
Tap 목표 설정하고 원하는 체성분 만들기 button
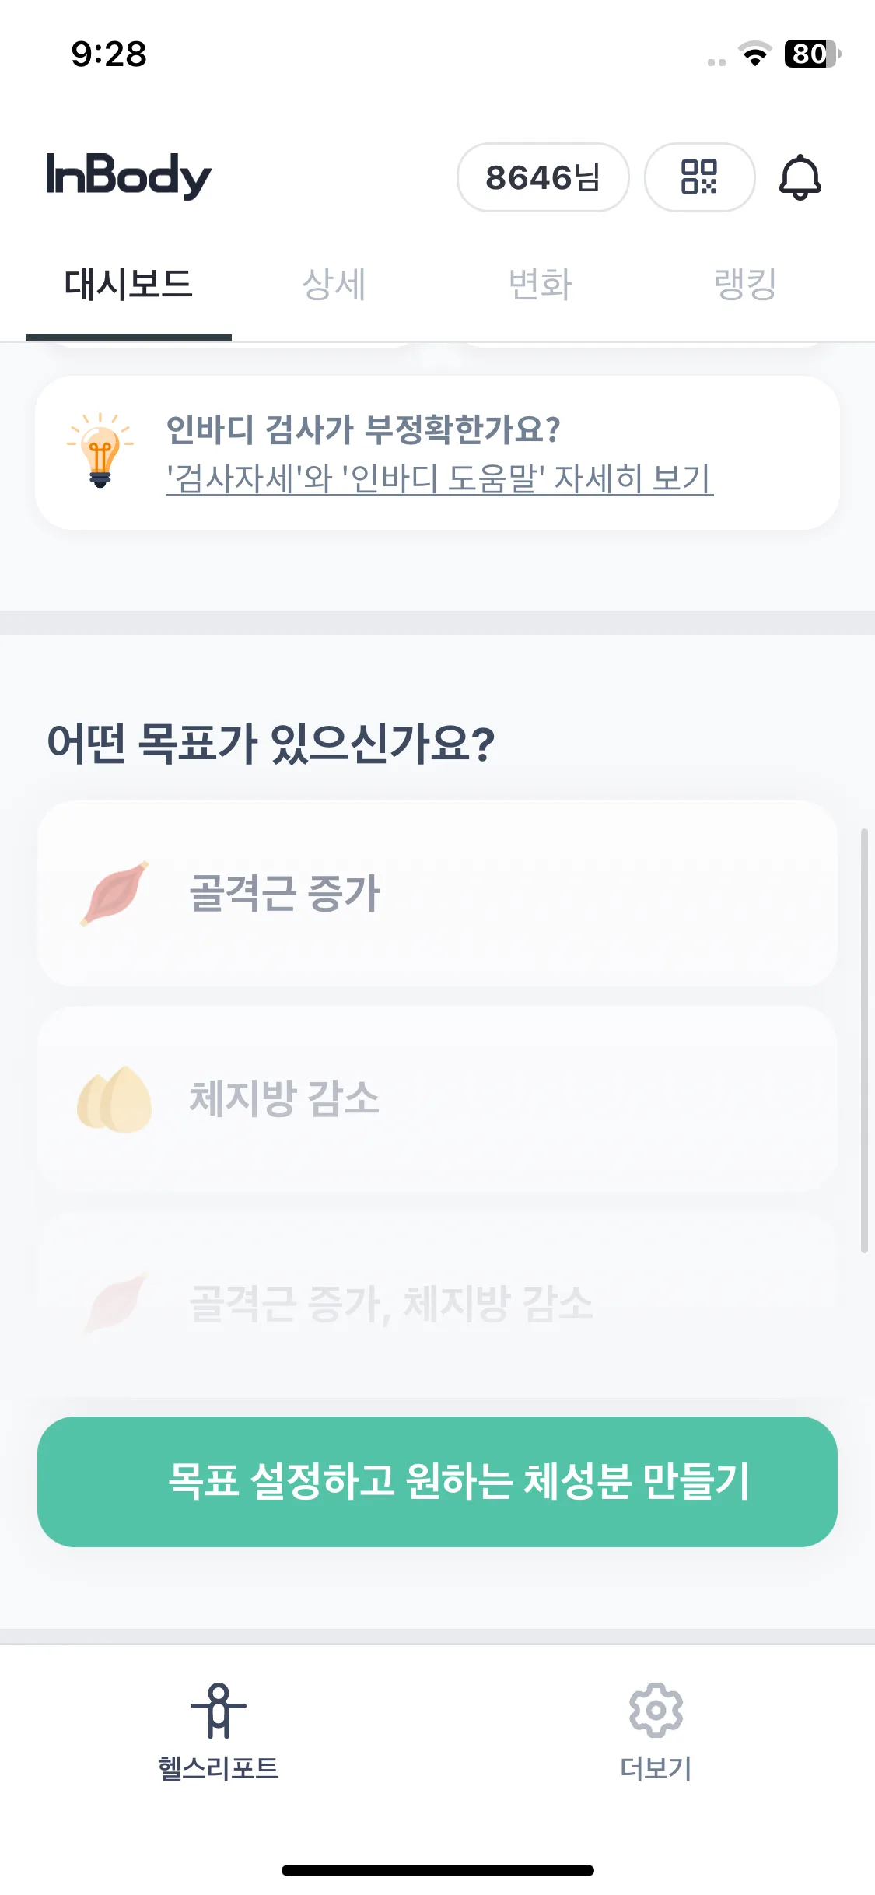pos(437,1481)
